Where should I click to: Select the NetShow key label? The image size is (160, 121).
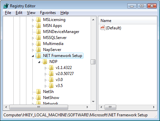pyautogui.click(x=51, y=98)
